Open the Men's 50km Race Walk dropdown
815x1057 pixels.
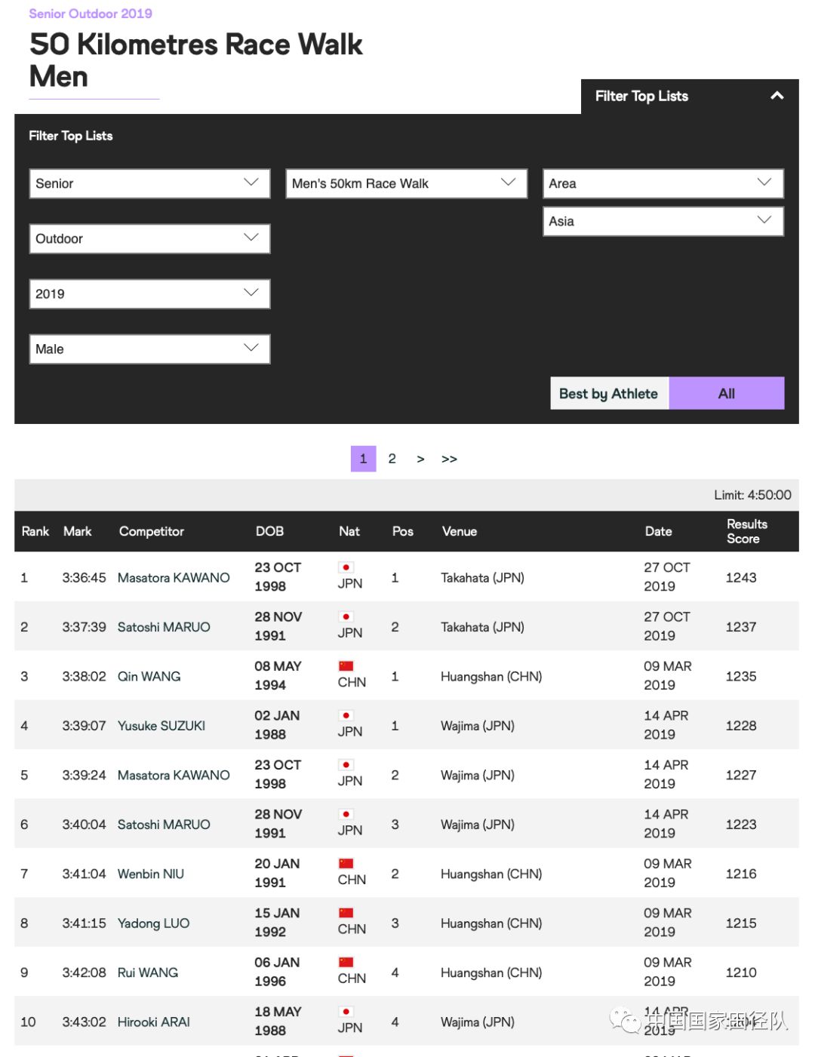406,183
